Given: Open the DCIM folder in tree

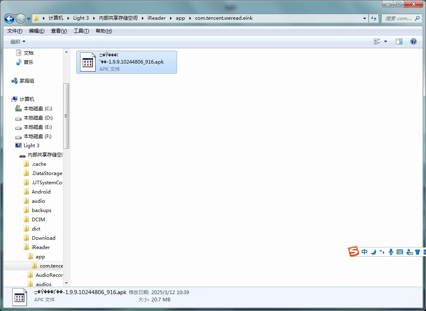Looking at the screenshot, I should [x=34, y=219].
